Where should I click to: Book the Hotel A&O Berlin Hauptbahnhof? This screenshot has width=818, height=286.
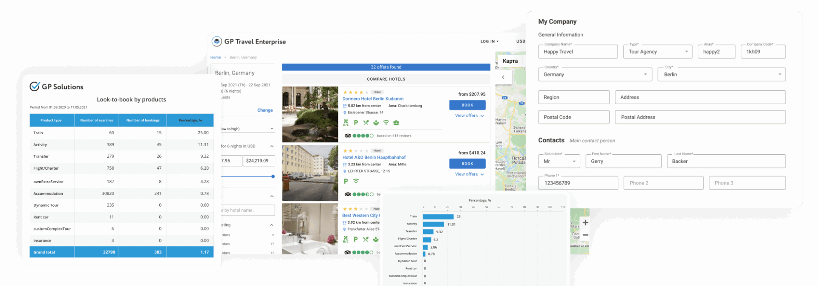click(x=467, y=164)
